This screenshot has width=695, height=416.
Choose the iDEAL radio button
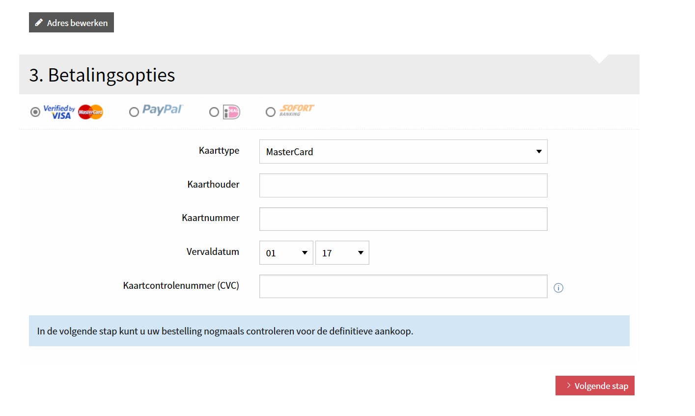click(x=214, y=112)
